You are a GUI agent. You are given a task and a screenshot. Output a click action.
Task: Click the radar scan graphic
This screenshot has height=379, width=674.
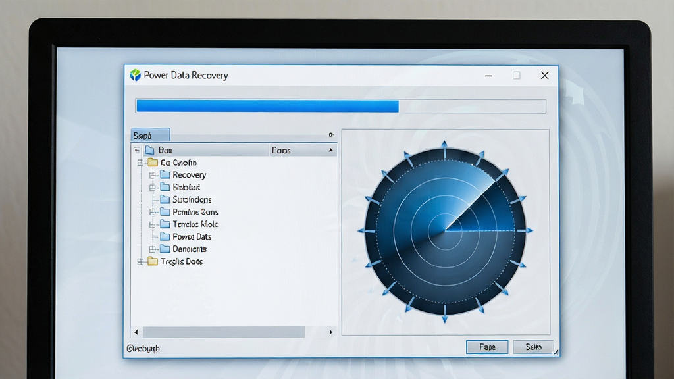445,231
